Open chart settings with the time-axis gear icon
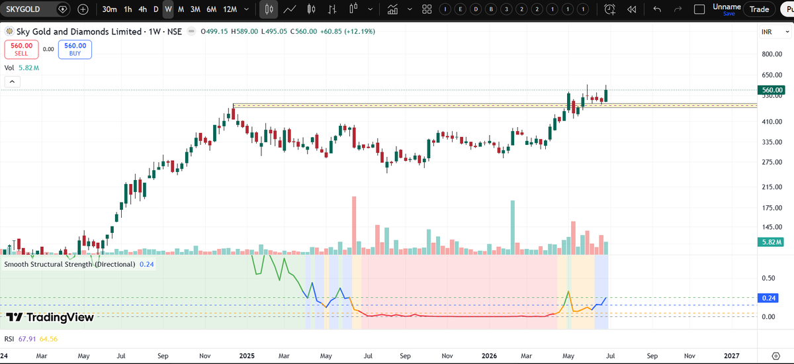This screenshot has height=364, width=794. (776, 356)
